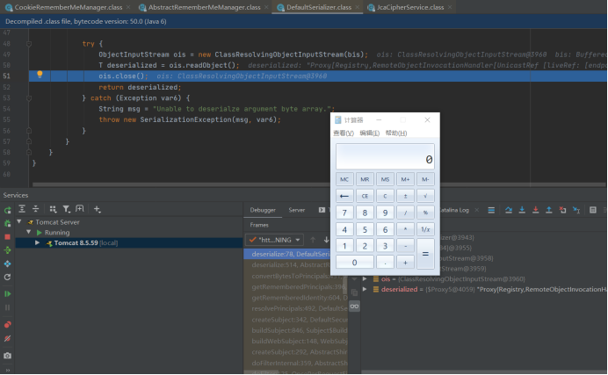Select the deserialize:78 stack frame

click(x=287, y=254)
